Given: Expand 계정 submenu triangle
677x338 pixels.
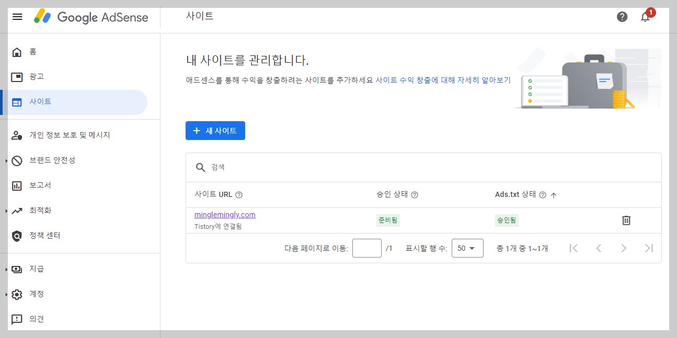Looking at the screenshot, I should pos(6,294).
